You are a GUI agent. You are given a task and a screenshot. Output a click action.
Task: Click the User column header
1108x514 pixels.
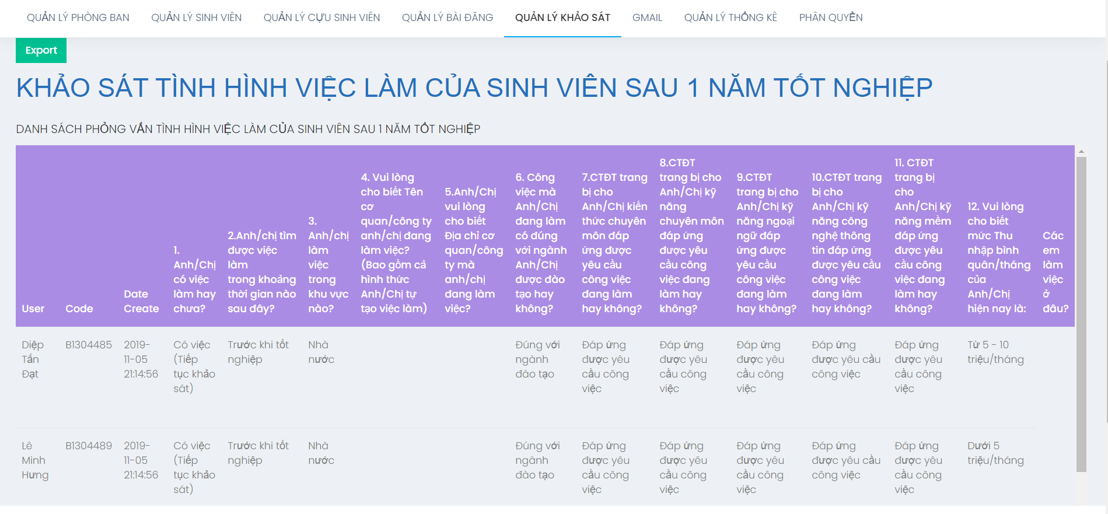click(x=33, y=309)
